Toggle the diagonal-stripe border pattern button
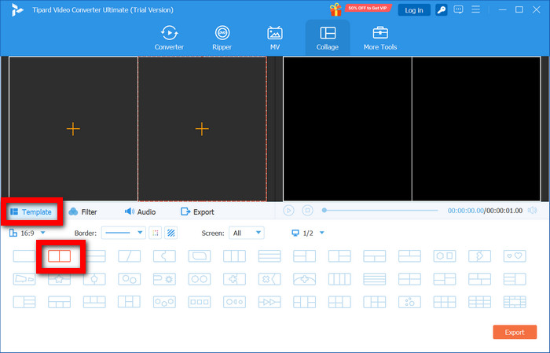Viewport: 550px width, 353px height. [x=170, y=233]
